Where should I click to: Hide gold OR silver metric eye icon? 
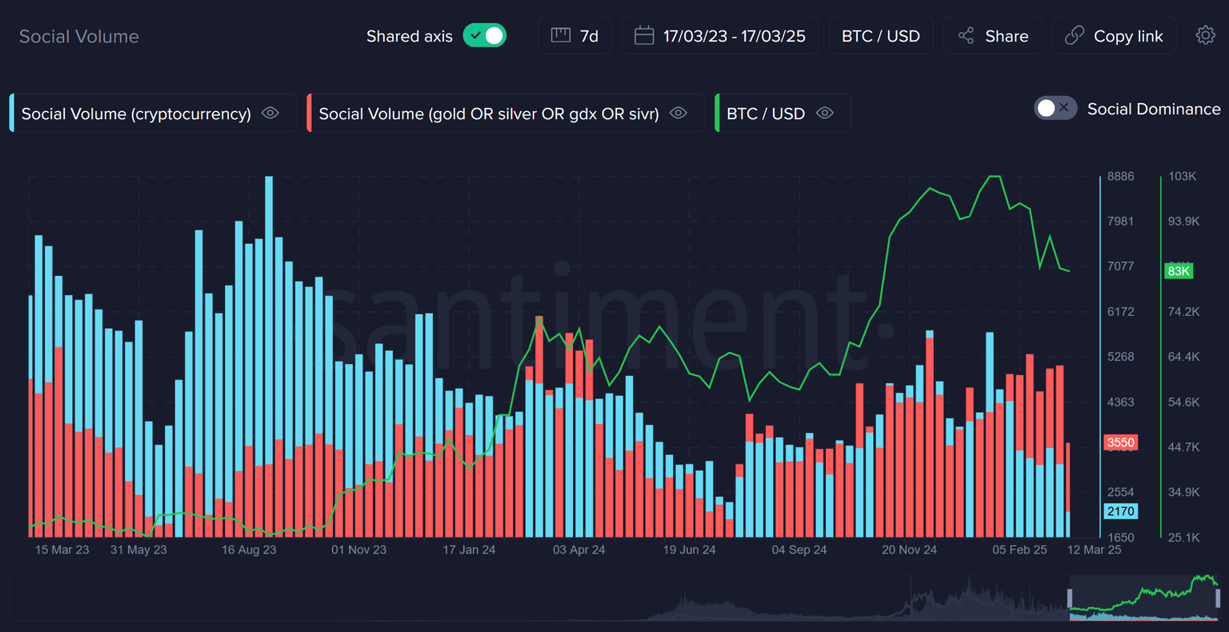[679, 114]
